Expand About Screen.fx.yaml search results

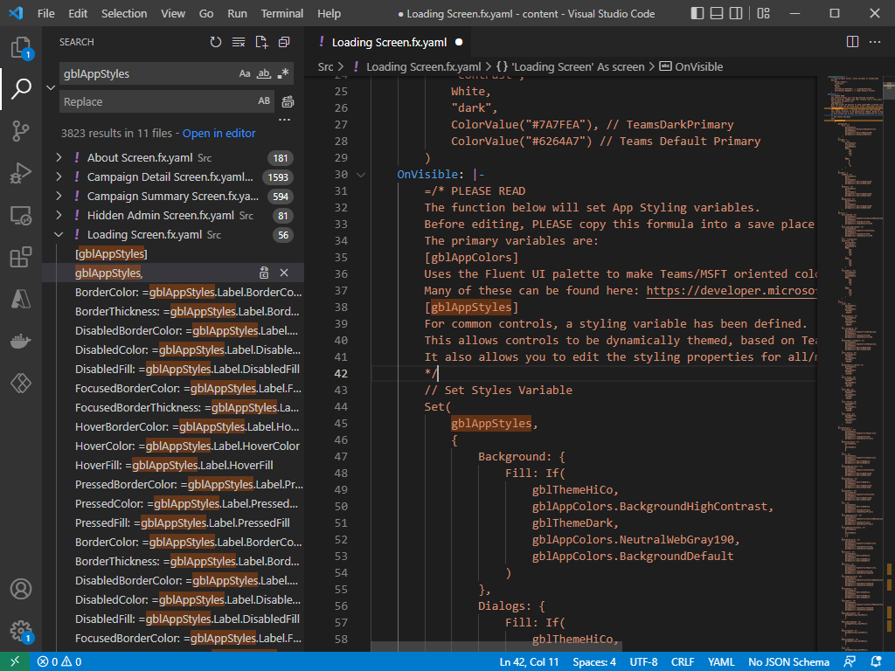pyautogui.click(x=59, y=158)
